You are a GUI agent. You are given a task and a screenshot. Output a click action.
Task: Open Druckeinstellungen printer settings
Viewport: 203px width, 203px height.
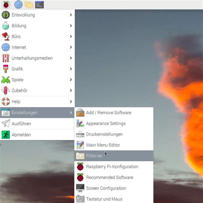pos(114,134)
